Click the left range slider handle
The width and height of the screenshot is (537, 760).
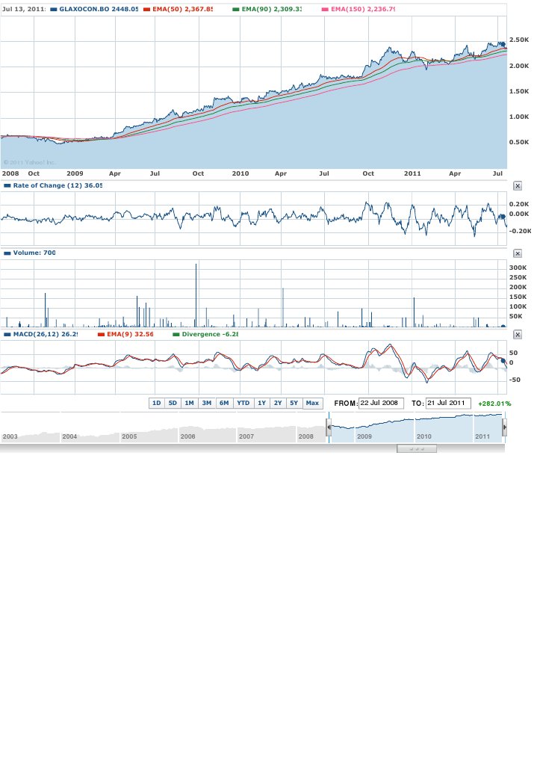point(329,427)
